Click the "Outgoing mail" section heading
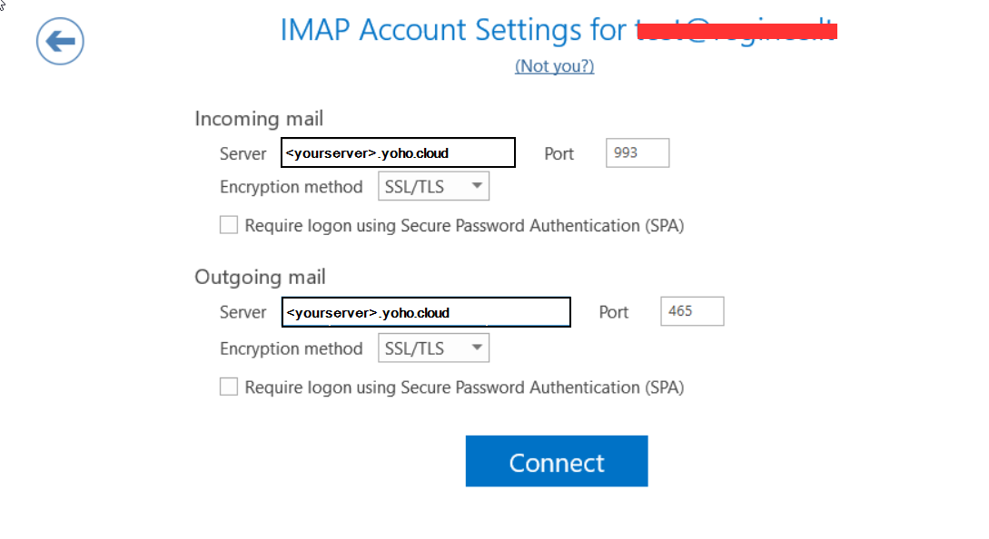989x539 pixels. (x=260, y=278)
